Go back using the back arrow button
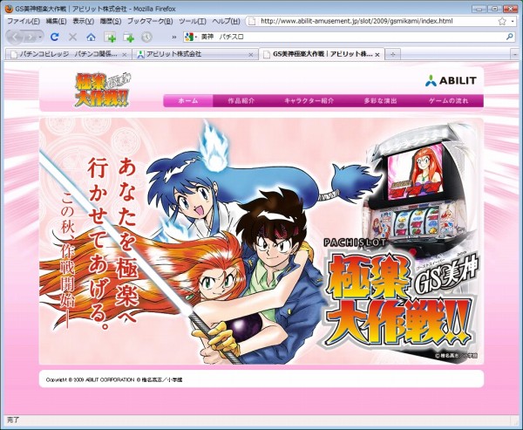The width and height of the screenshot is (523, 430). [15, 37]
